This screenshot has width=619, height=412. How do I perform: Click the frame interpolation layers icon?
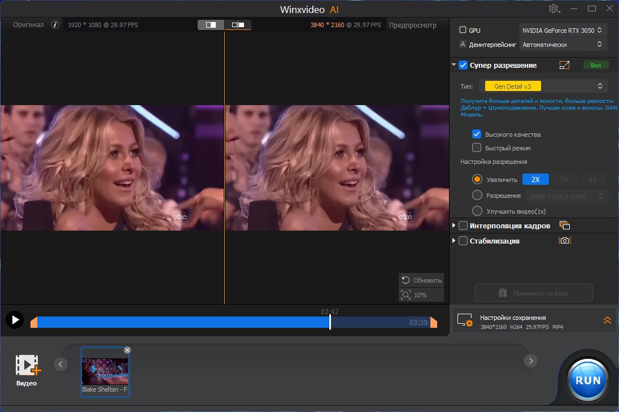pos(564,225)
